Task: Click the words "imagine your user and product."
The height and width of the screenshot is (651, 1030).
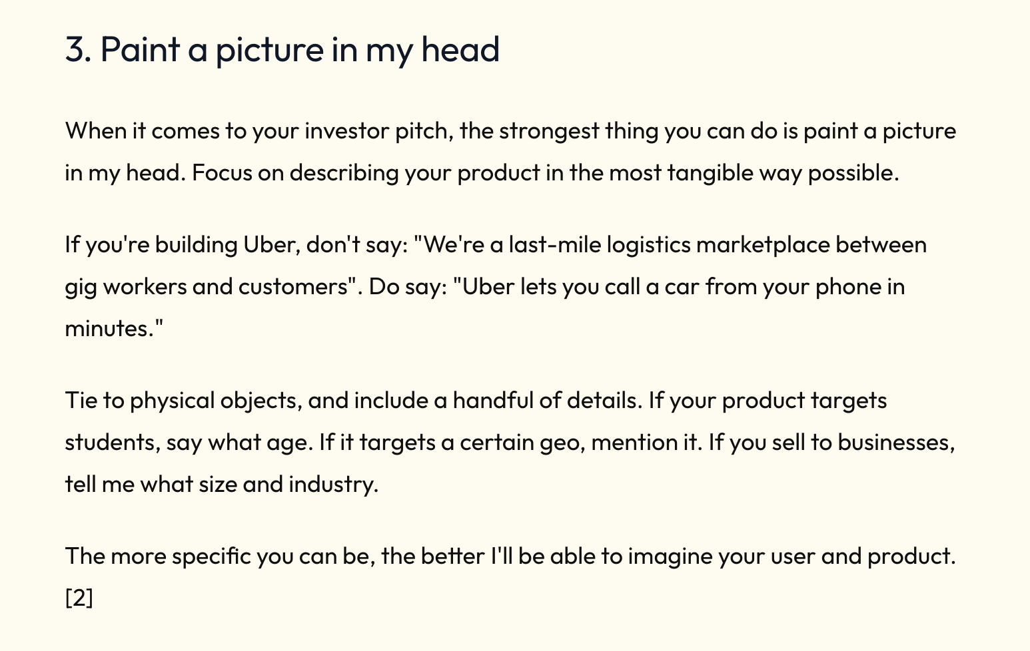Action: pyautogui.click(x=792, y=556)
